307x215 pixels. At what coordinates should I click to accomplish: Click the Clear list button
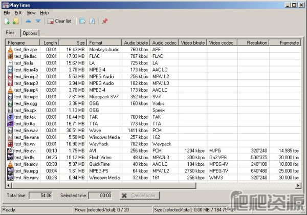point(59,21)
